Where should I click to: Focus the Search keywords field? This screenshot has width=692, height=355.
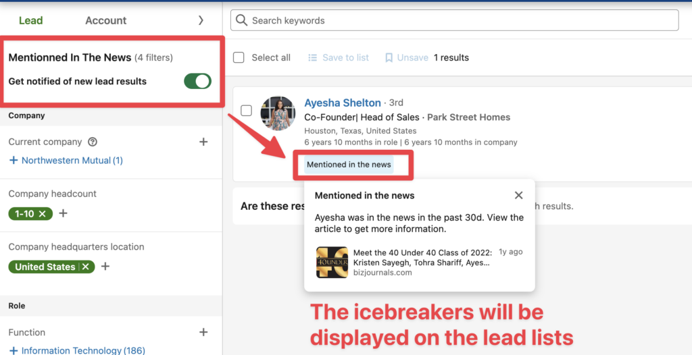(x=455, y=20)
